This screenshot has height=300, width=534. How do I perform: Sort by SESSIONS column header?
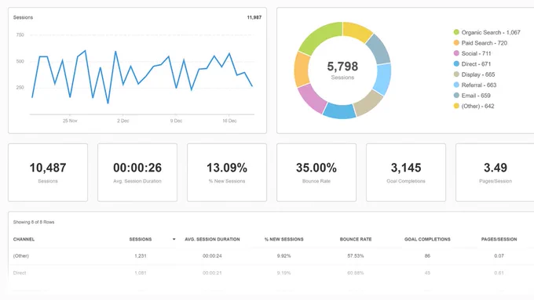[x=141, y=239]
